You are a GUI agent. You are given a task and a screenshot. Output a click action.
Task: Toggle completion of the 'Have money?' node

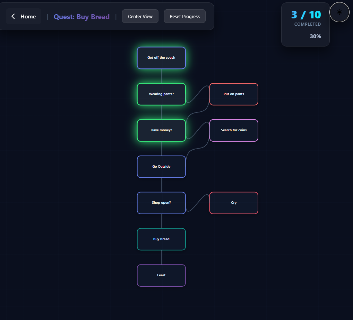(161, 130)
